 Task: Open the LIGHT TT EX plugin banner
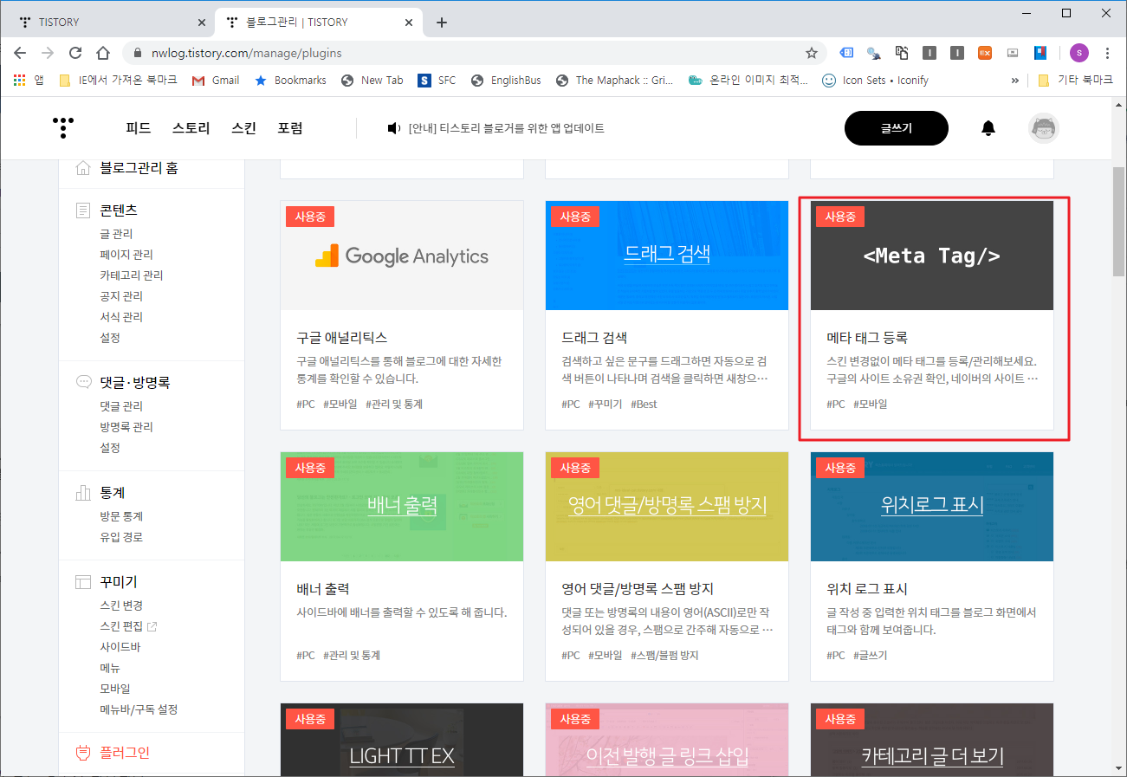point(402,740)
